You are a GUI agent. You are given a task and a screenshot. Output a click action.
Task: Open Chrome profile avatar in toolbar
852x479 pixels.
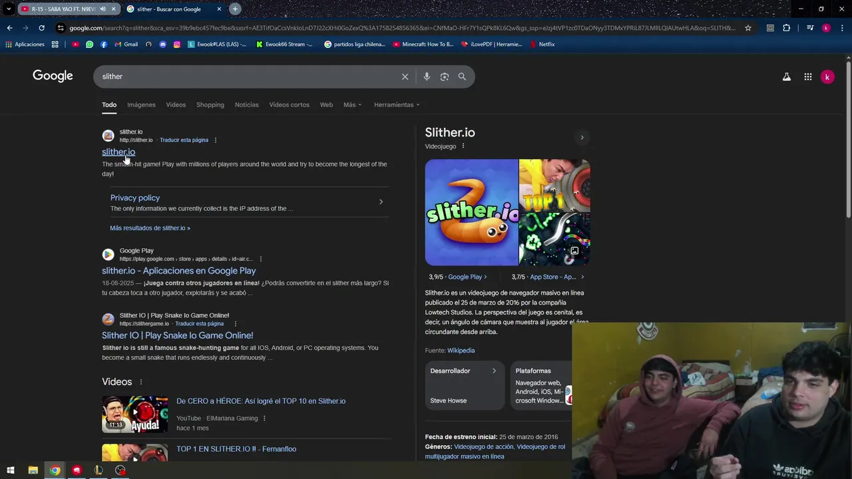coord(826,28)
